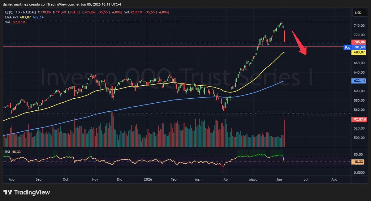Click the yellow 683,07 value in EMA legend
The width and height of the screenshot is (371, 201).
point(25,17)
